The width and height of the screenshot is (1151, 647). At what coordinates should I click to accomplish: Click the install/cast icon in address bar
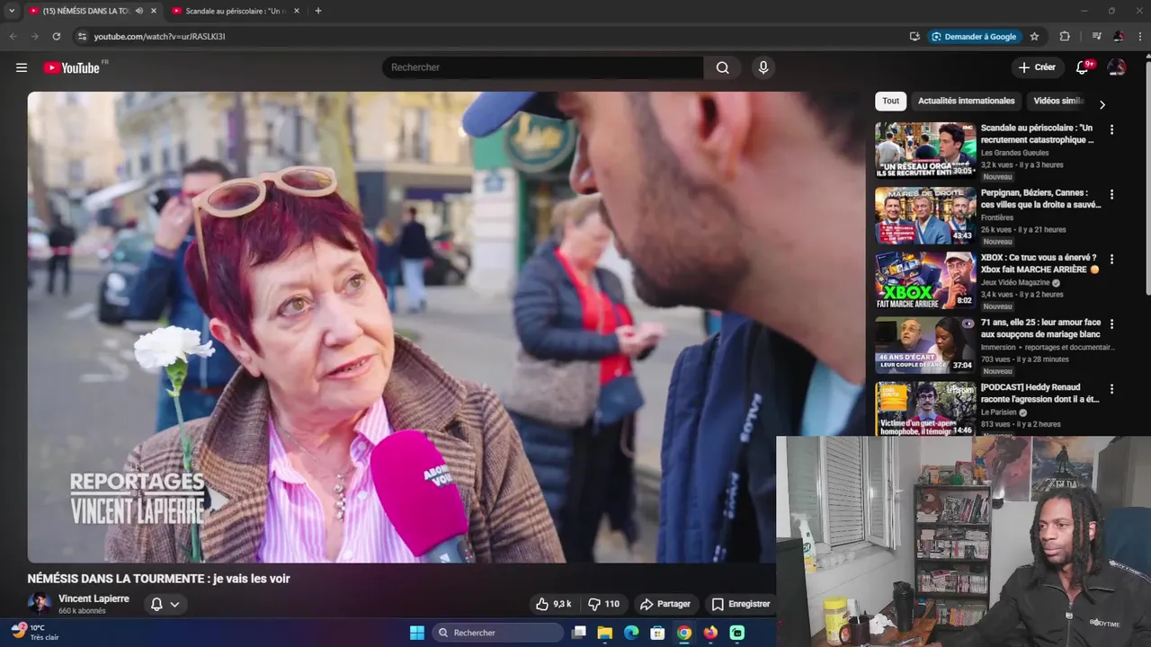coord(915,36)
